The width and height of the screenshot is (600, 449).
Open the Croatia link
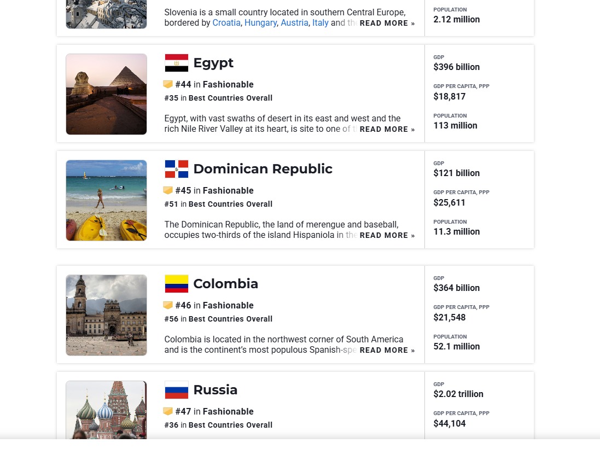pos(226,23)
